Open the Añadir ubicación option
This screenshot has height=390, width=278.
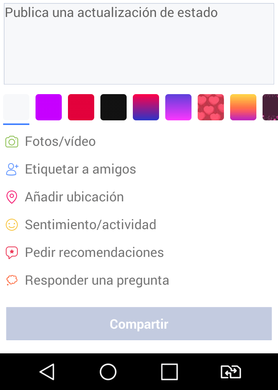click(74, 197)
